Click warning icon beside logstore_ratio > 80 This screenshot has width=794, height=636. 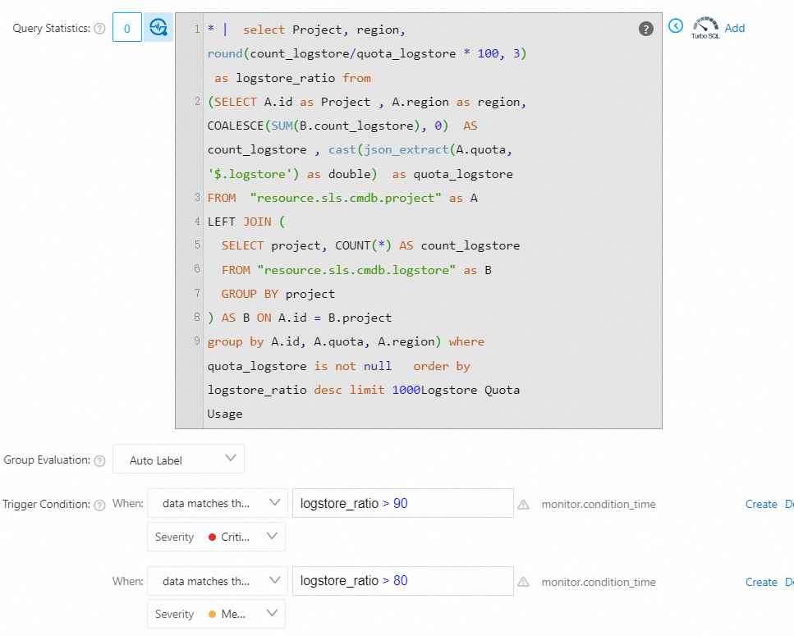tap(524, 582)
